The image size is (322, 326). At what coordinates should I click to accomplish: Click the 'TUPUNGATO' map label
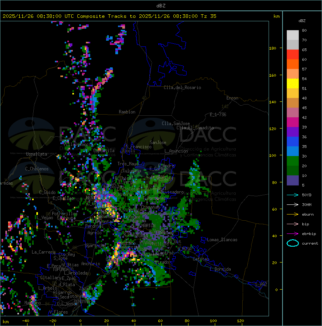63,269
